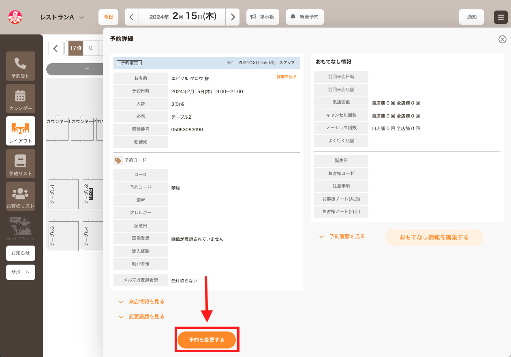
Task: Open カレンダー in sidebar
Action: [x=21, y=98]
